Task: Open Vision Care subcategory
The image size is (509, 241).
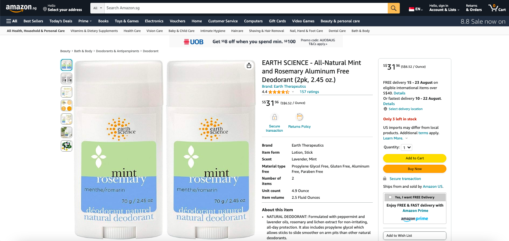Action: point(155,31)
